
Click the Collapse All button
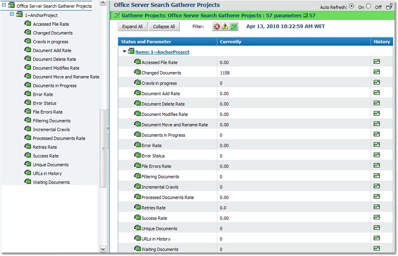pyautogui.click(x=164, y=27)
